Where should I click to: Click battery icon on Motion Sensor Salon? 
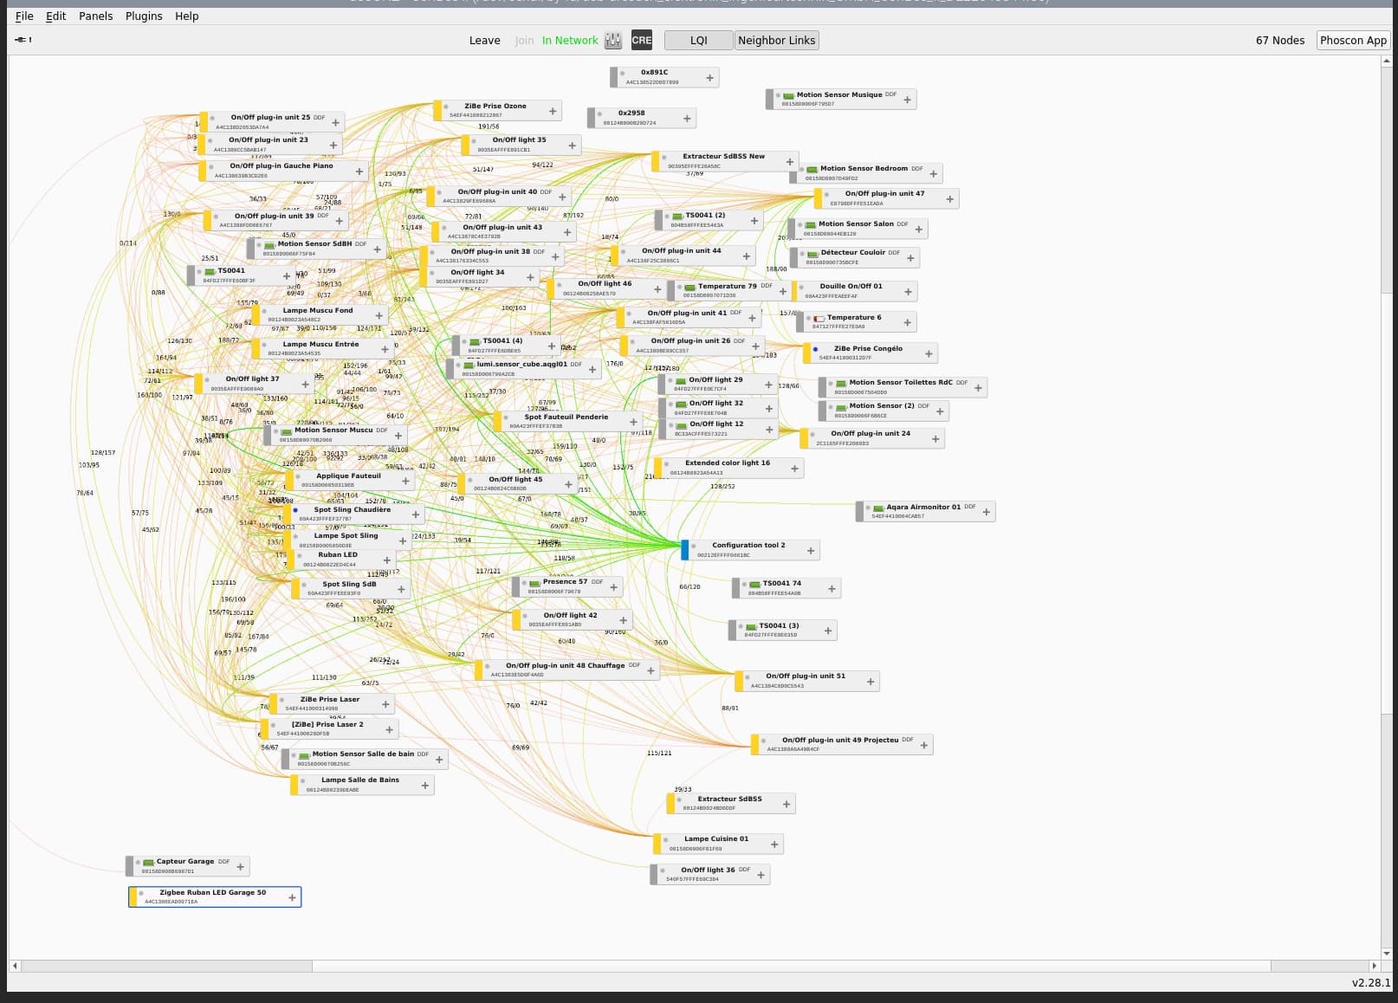[811, 224]
